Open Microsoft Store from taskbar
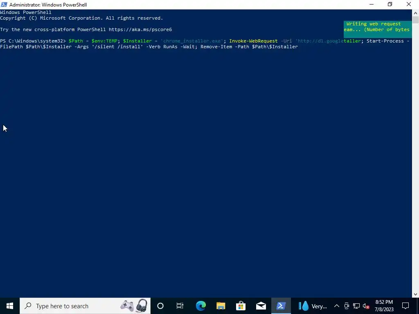 click(241, 306)
